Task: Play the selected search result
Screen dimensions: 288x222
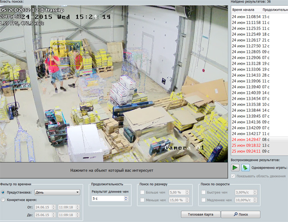Action: point(235,167)
